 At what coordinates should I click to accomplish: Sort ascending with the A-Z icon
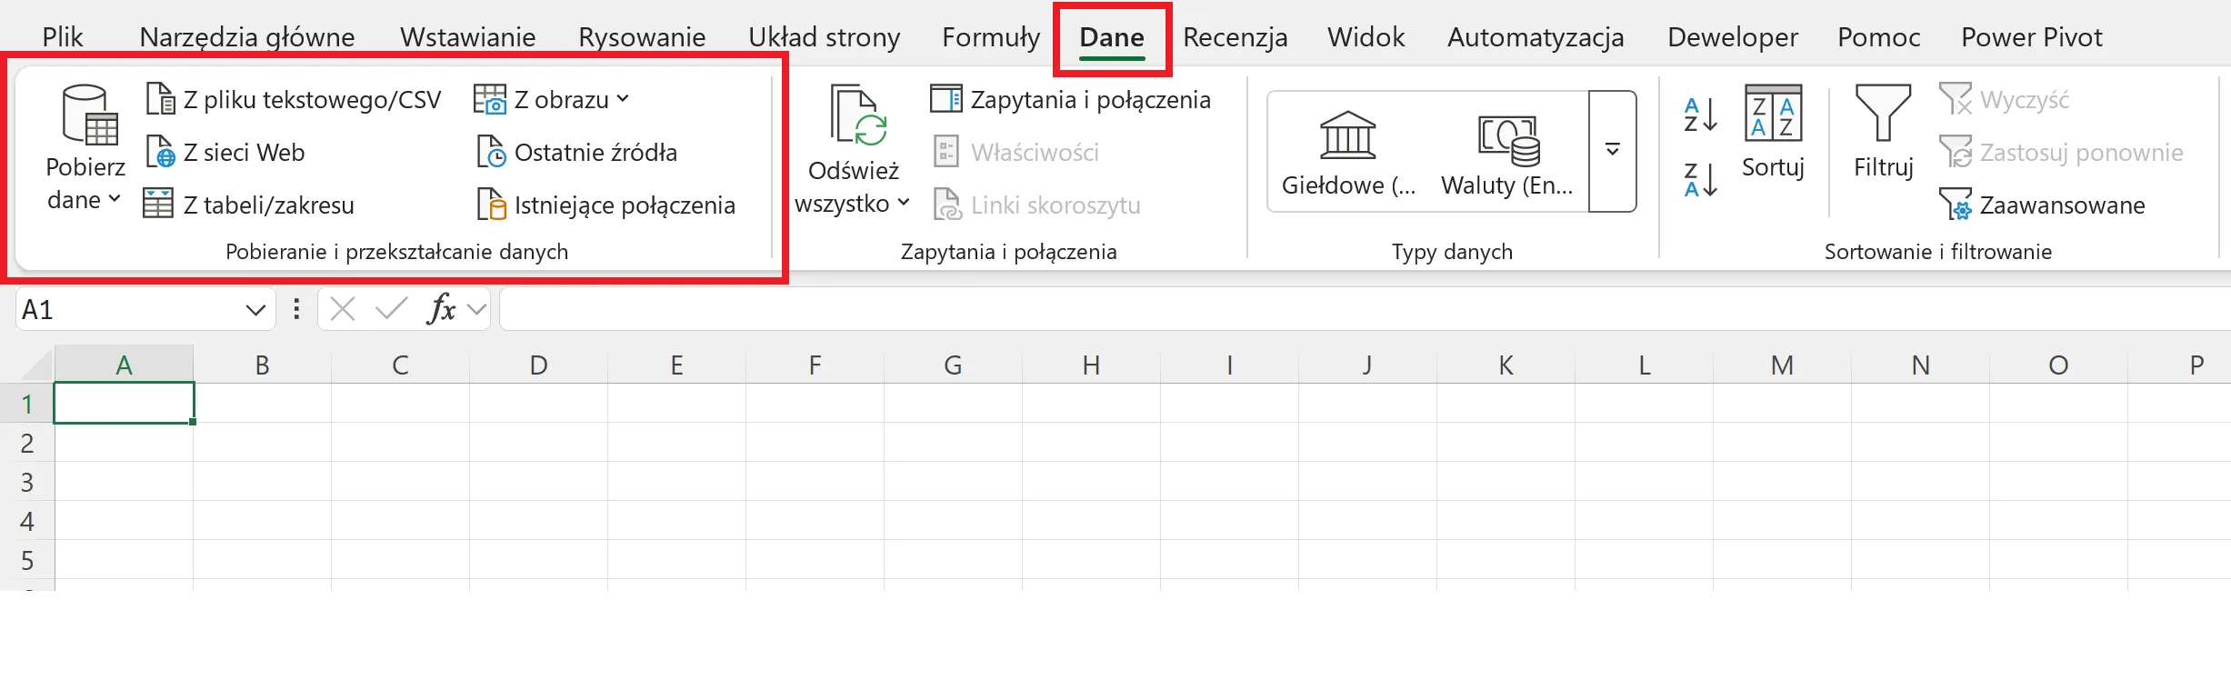tap(1699, 115)
